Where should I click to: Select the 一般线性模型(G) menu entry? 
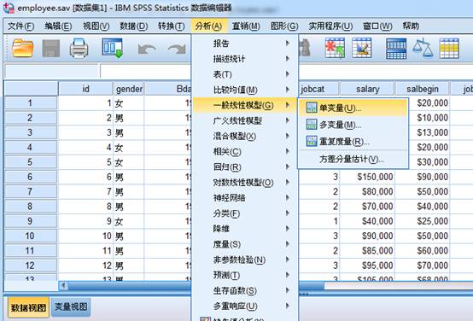click(x=244, y=105)
